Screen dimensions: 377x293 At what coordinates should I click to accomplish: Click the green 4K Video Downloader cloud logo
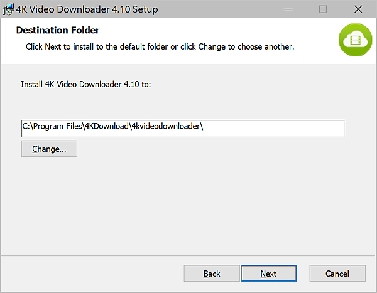tap(355, 40)
